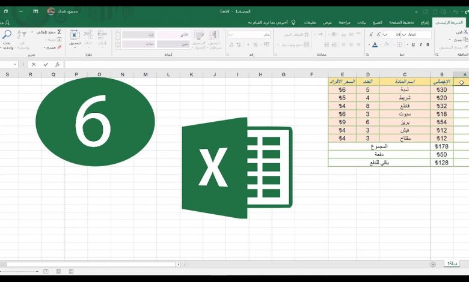Viewport: 469px width, 282px height.
Task: Click the orientation (angled text) icon
Action: click(x=334, y=35)
